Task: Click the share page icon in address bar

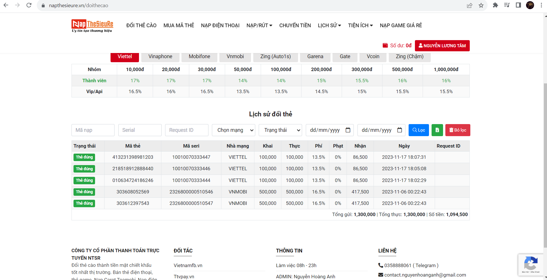Action: pyautogui.click(x=469, y=5)
